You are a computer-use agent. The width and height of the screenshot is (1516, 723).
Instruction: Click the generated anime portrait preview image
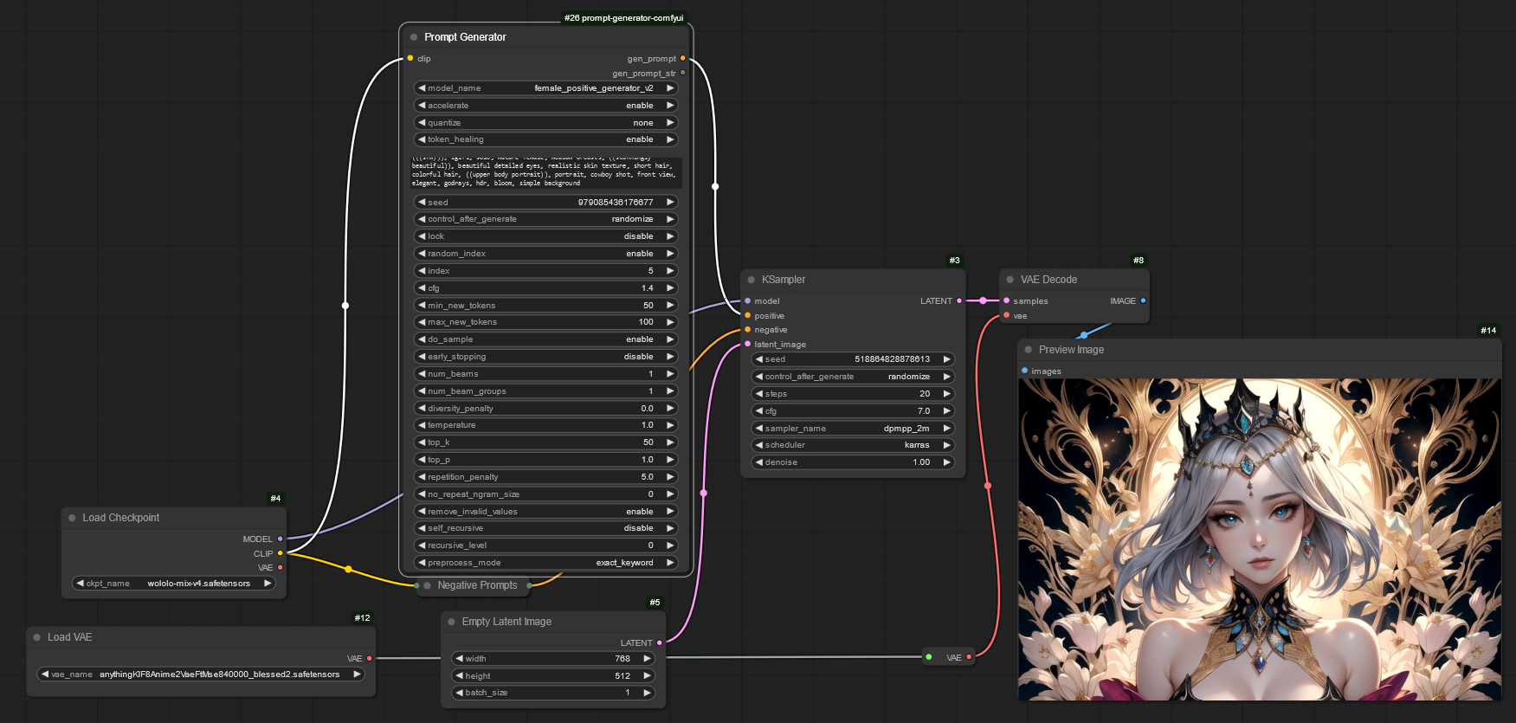(x=1260, y=539)
